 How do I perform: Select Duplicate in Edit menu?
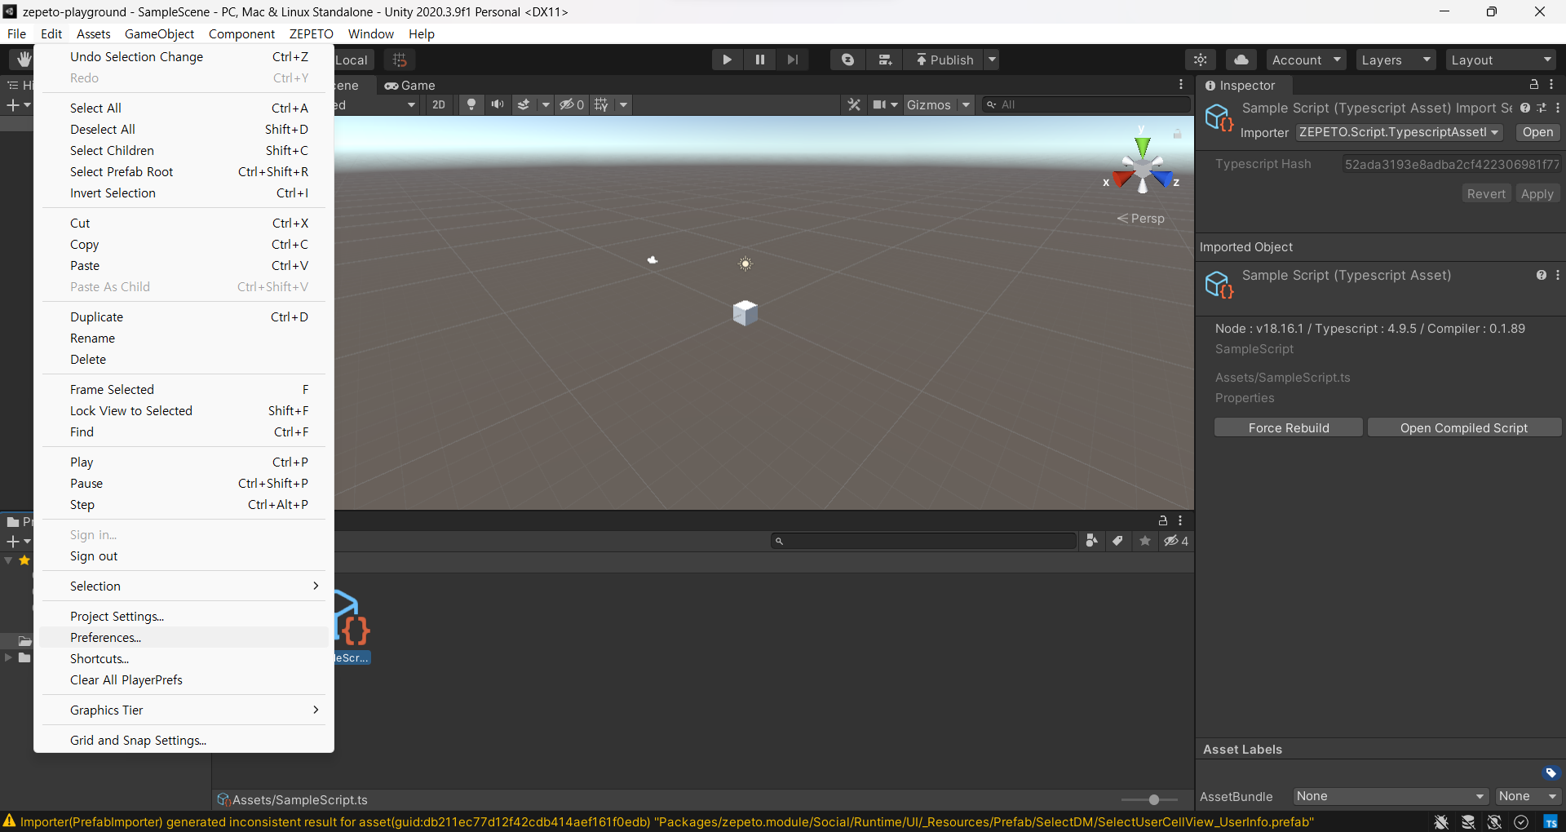[184, 317]
